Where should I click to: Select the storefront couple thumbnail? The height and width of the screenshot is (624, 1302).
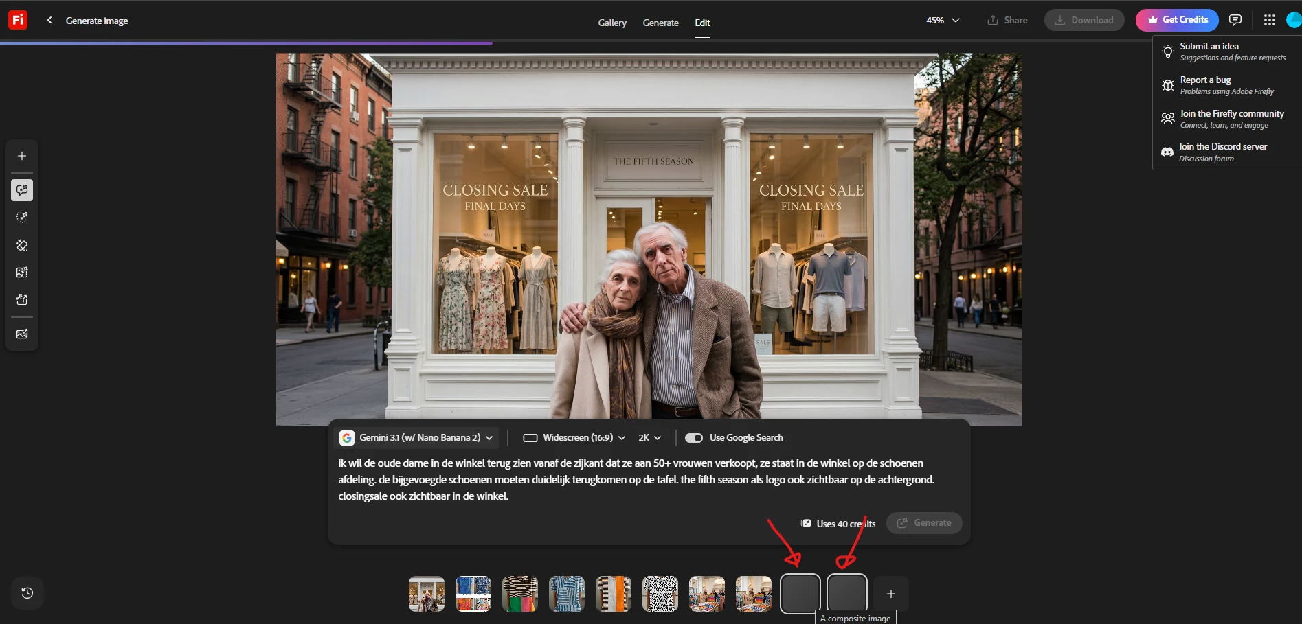pos(427,594)
